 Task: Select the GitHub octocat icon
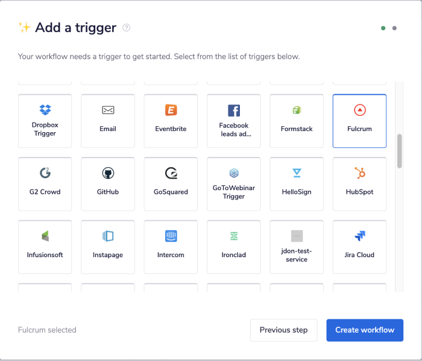[x=108, y=173]
